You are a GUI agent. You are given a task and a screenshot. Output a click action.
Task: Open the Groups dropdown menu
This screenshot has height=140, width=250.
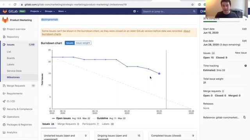pos(50,11)
